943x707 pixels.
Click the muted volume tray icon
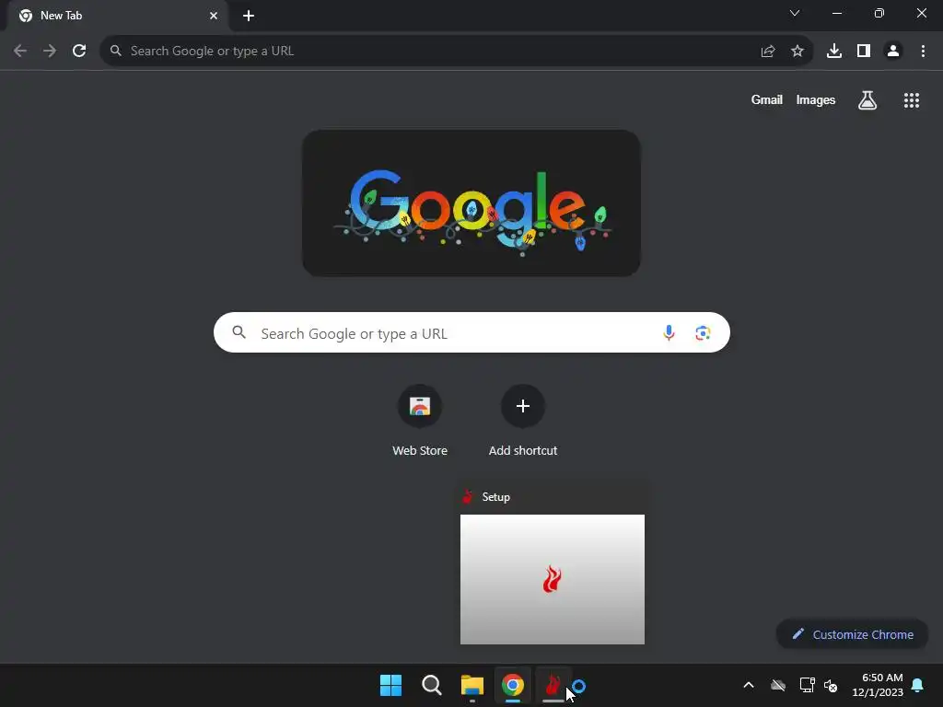(831, 685)
